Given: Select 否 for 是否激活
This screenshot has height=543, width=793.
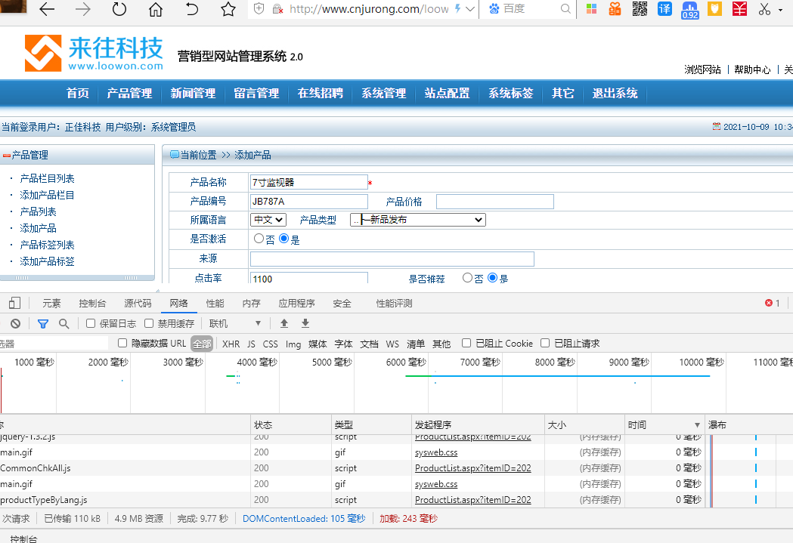Looking at the screenshot, I should click(x=259, y=239).
